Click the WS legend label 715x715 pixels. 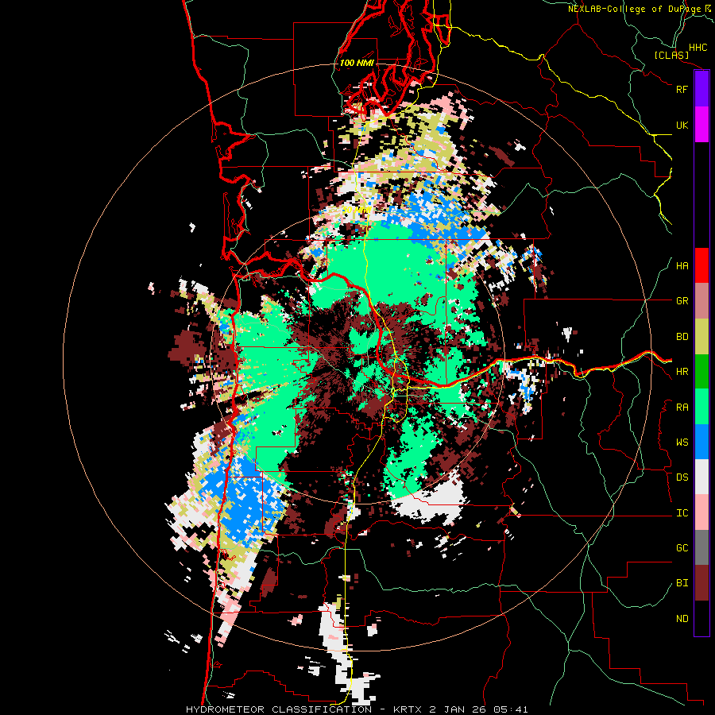tap(682, 443)
